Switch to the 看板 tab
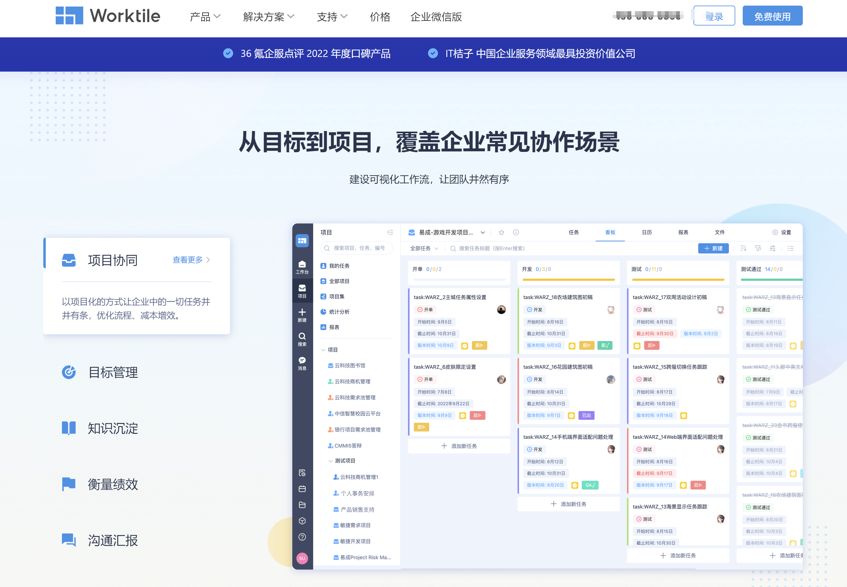847x587 pixels. 610,232
